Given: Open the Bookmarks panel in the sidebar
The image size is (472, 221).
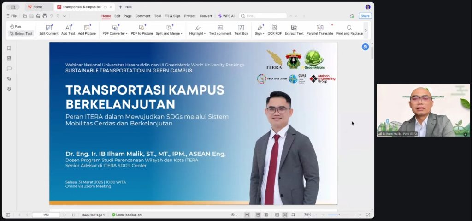Looking at the screenshot, I should (9, 48).
